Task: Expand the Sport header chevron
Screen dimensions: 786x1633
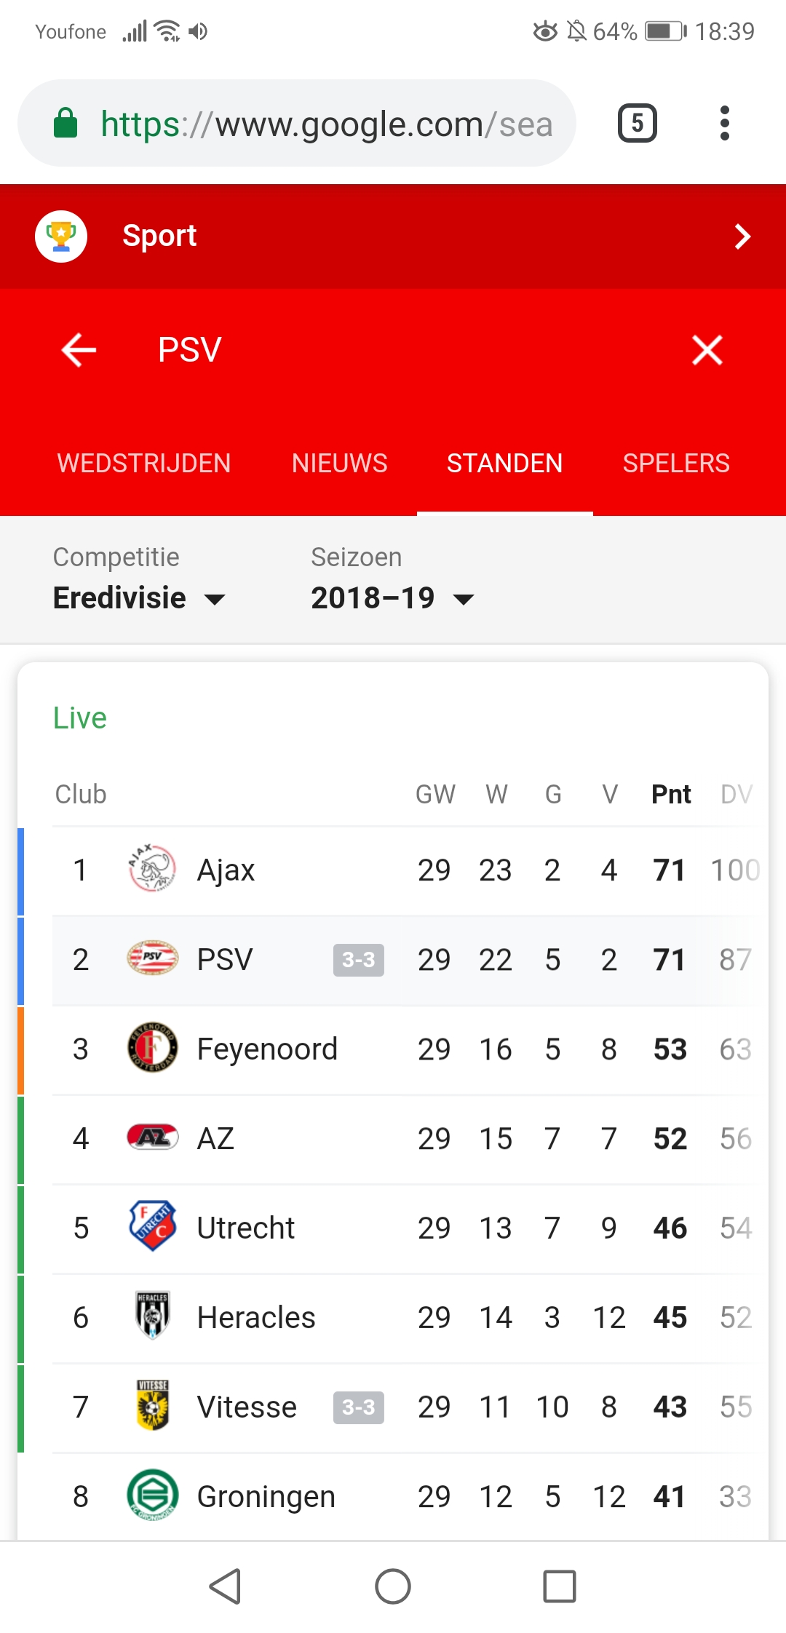Action: (742, 236)
